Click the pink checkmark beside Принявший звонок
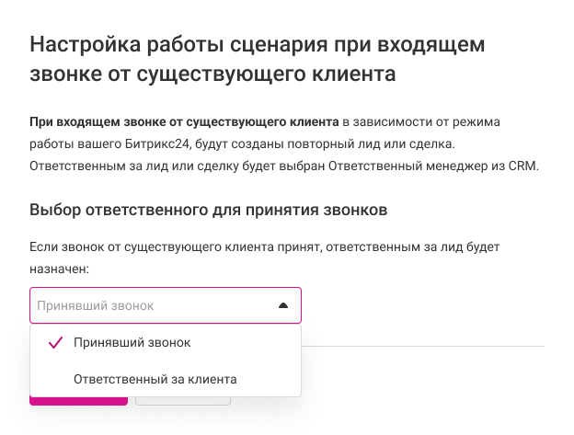574x435 pixels. tap(54, 342)
